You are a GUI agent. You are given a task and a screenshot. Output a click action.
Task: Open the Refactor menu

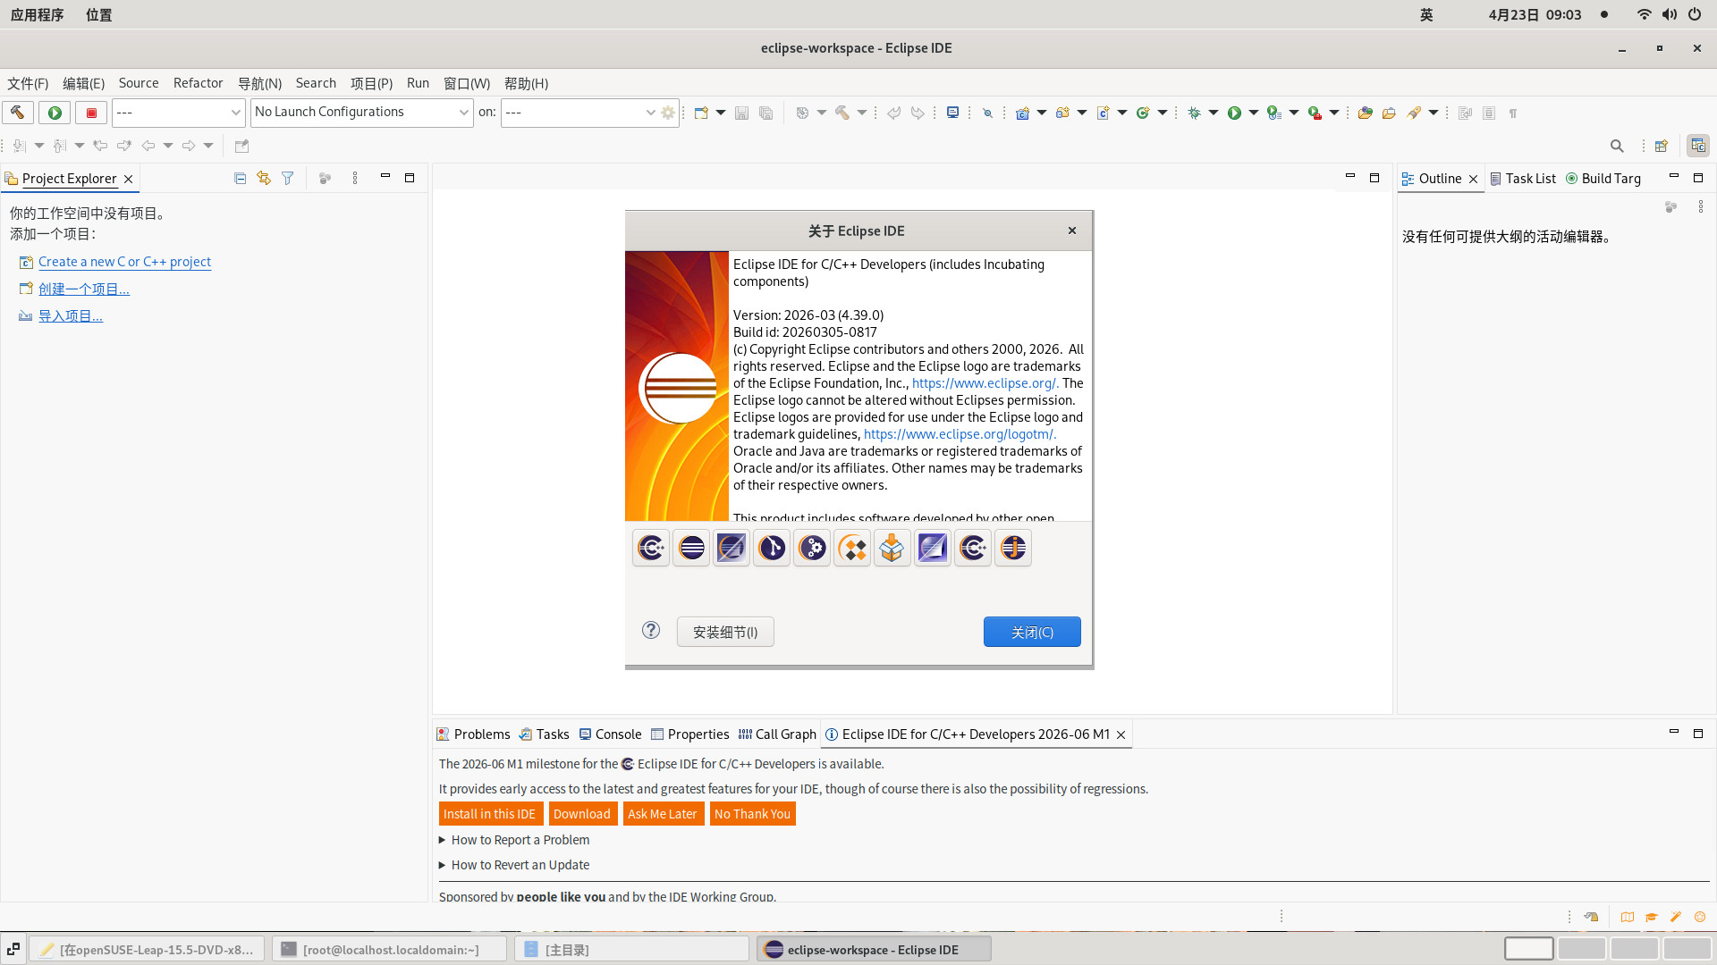198,83
